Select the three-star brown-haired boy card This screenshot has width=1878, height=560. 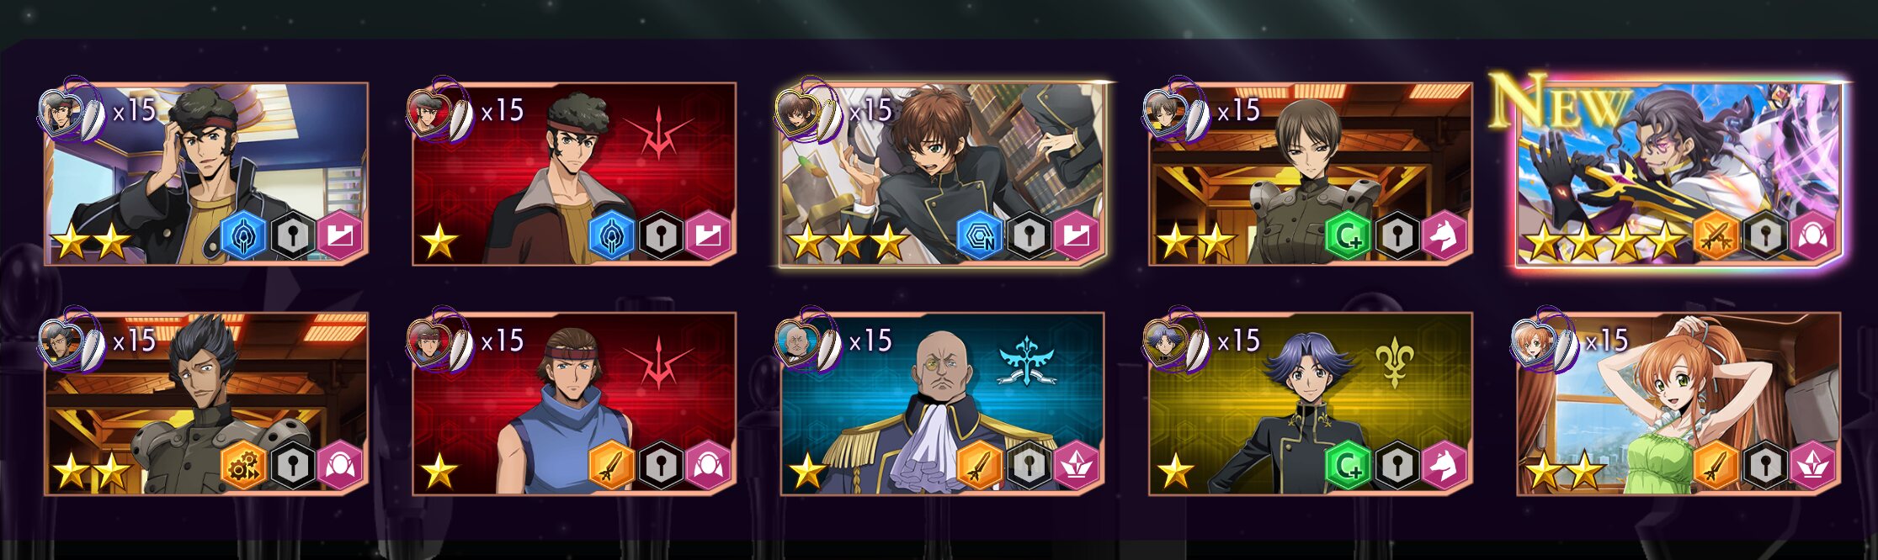(x=942, y=174)
